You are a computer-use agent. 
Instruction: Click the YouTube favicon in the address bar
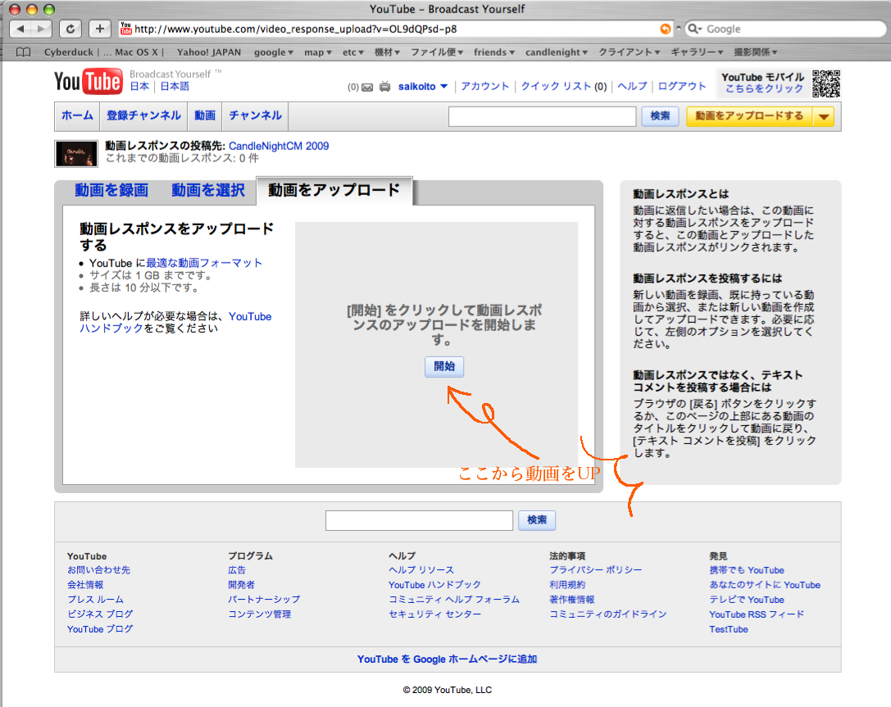tap(126, 29)
